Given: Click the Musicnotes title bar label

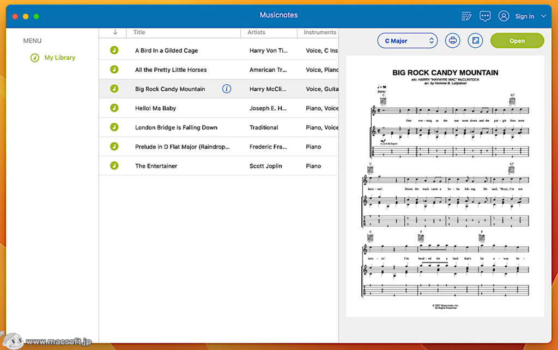Looking at the screenshot, I should pyautogui.click(x=278, y=15).
